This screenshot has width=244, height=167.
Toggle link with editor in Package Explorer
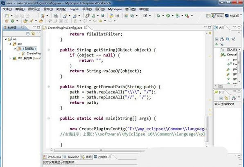pyautogui.click(x=33, y=33)
